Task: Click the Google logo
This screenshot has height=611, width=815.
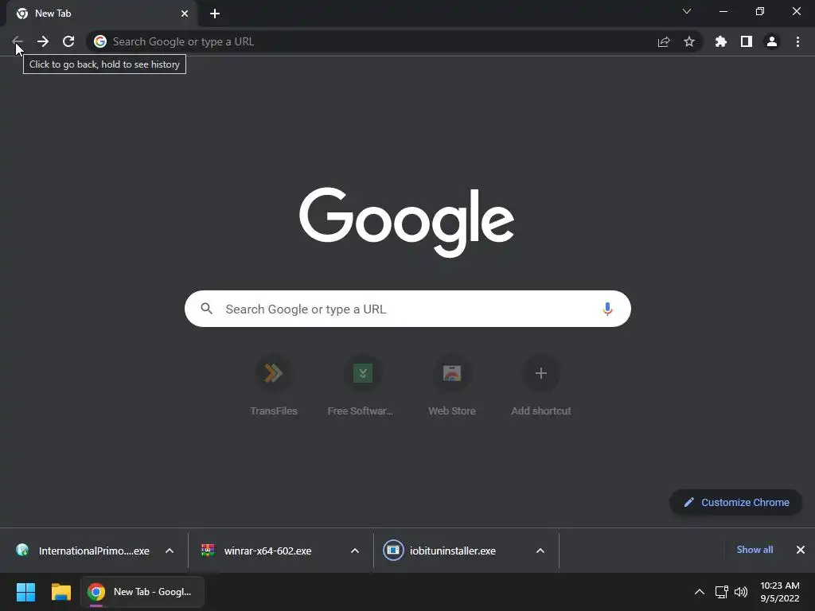Action: tap(407, 222)
